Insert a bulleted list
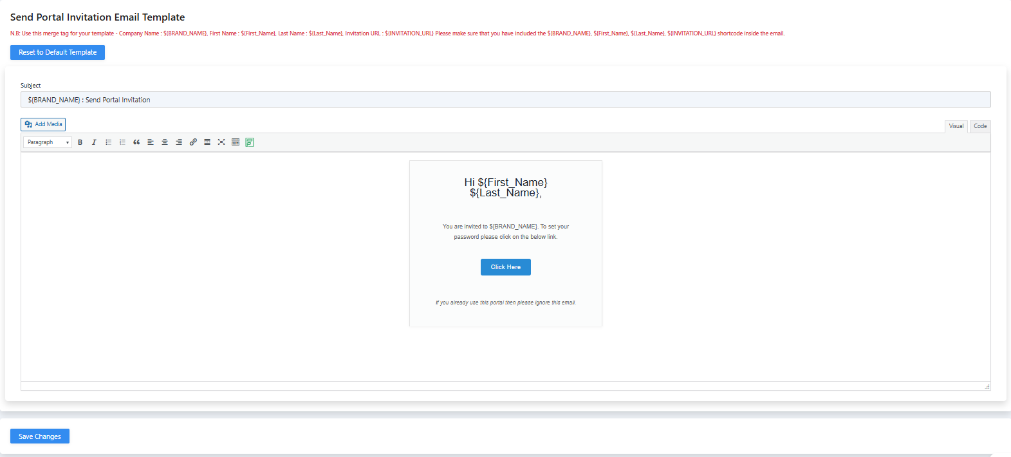Viewport: 1011px width, 457px height. pyautogui.click(x=108, y=142)
